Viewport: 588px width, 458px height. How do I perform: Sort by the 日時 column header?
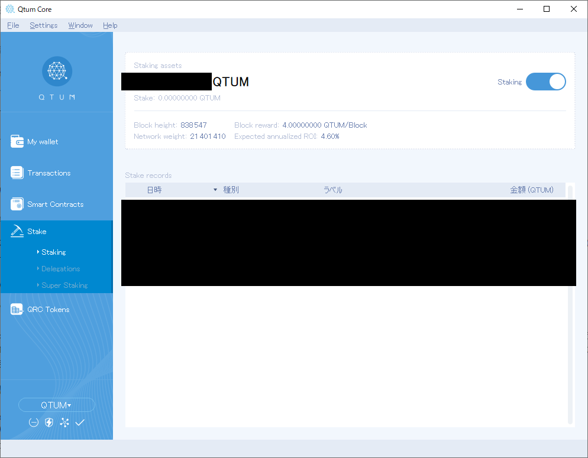click(x=154, y=190)
